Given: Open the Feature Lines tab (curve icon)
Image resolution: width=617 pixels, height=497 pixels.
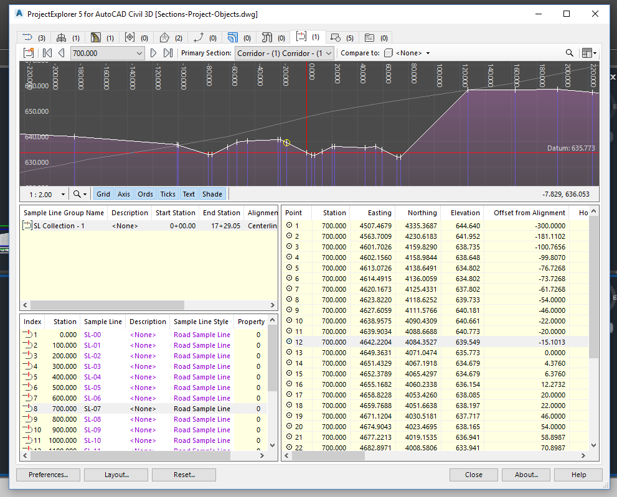Looking at the screenshot, I should tap(205, 37).
